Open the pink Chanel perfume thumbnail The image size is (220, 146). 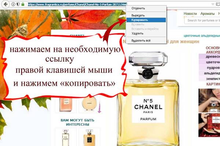pos(66,105)
